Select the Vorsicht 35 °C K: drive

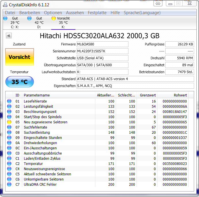point(63,23)
